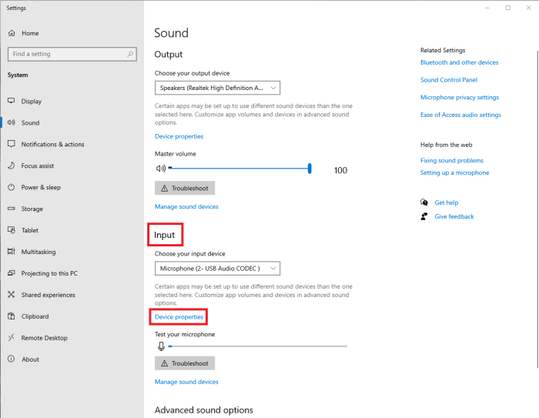Open Bluetooth and other devices link
539x418 pixels.
[459, 62]
